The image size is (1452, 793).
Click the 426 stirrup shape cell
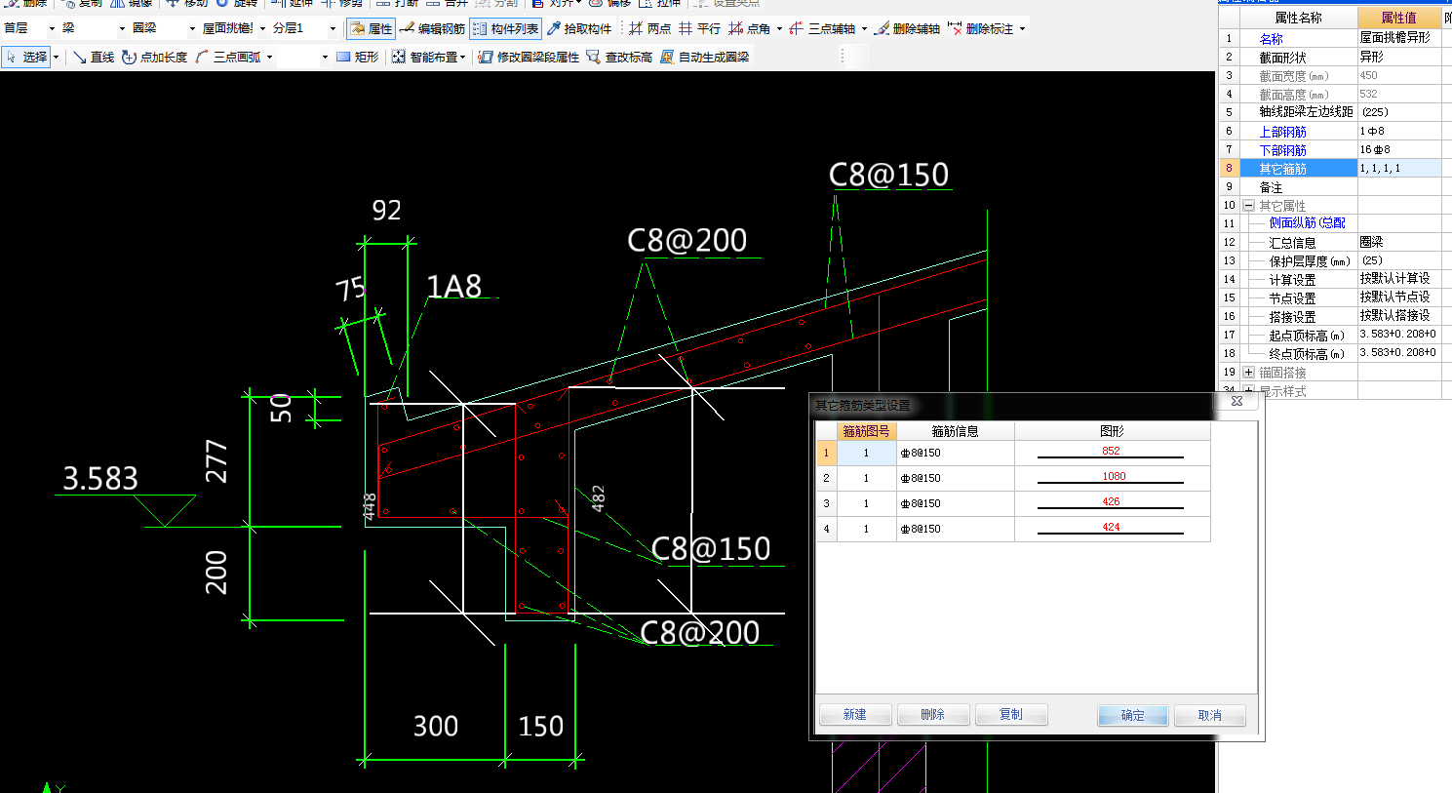[x=1112, y=503]
